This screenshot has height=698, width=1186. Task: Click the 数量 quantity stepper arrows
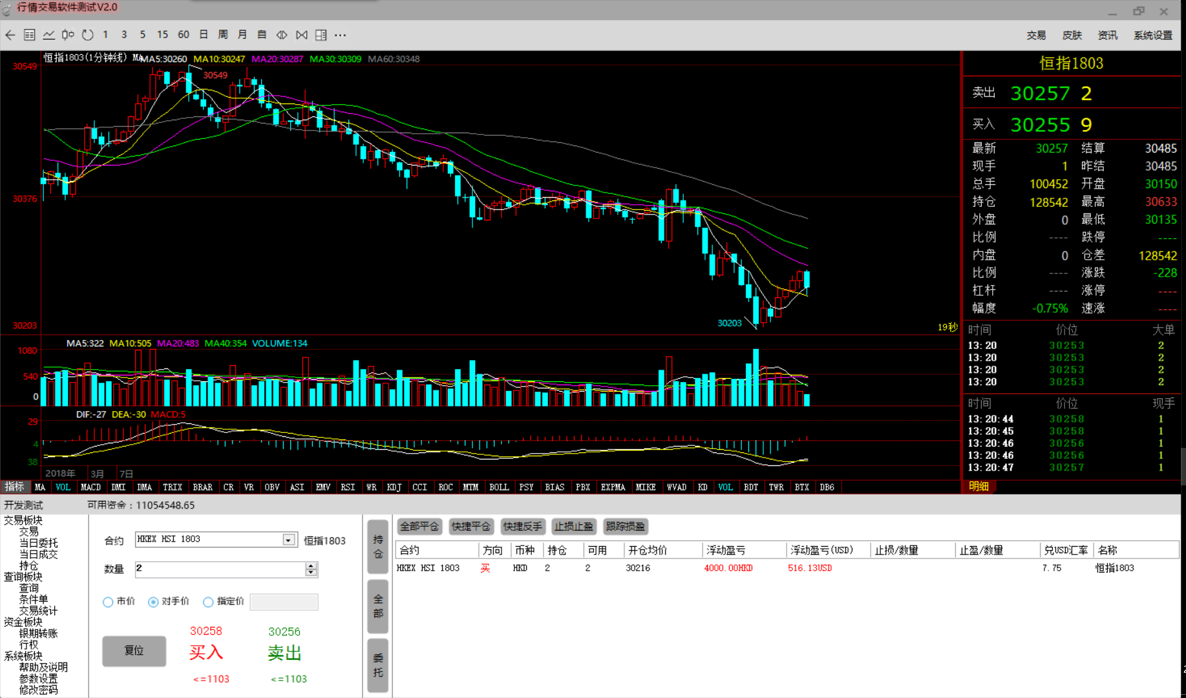point(311,569)
